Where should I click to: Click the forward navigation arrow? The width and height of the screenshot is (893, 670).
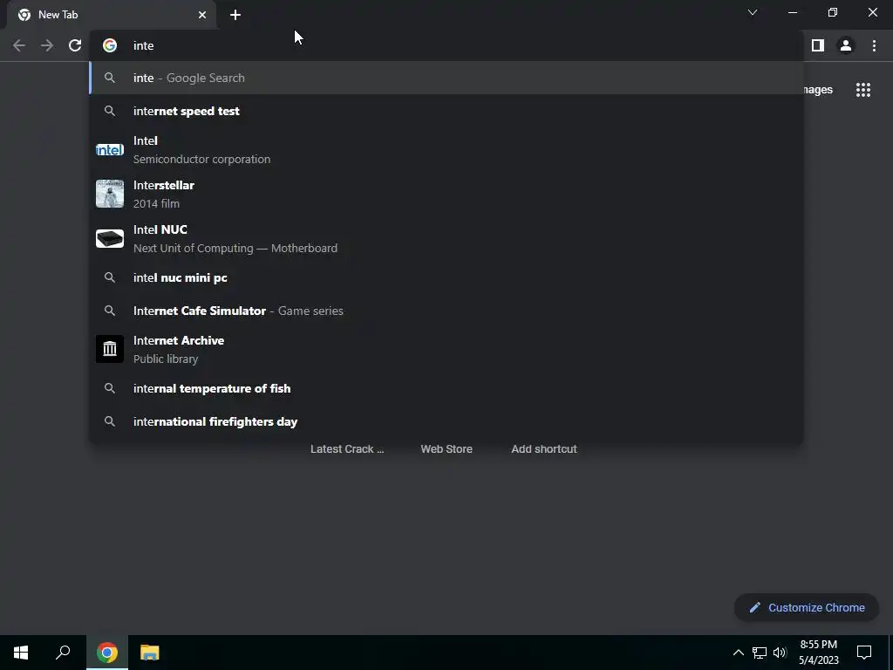pyautogui.click(x=47, y=45)
